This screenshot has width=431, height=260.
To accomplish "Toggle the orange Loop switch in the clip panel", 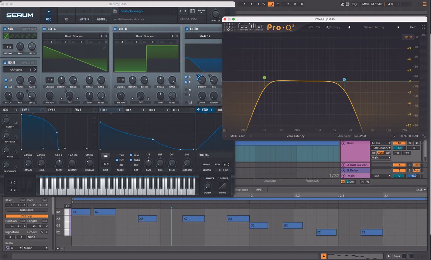I will click(27, 216).
